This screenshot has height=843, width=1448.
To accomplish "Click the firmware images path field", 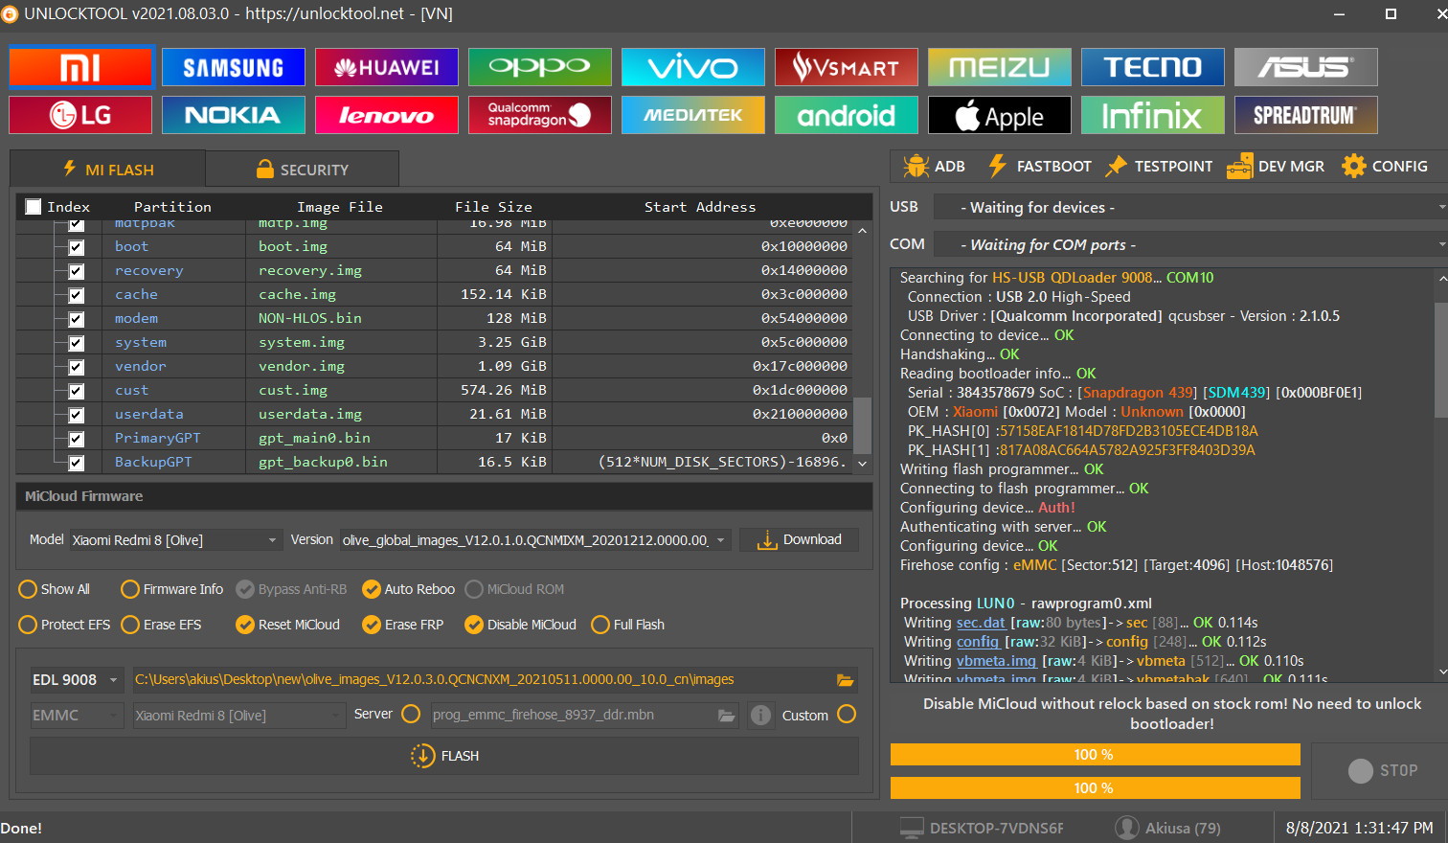I will click(483, 679).
